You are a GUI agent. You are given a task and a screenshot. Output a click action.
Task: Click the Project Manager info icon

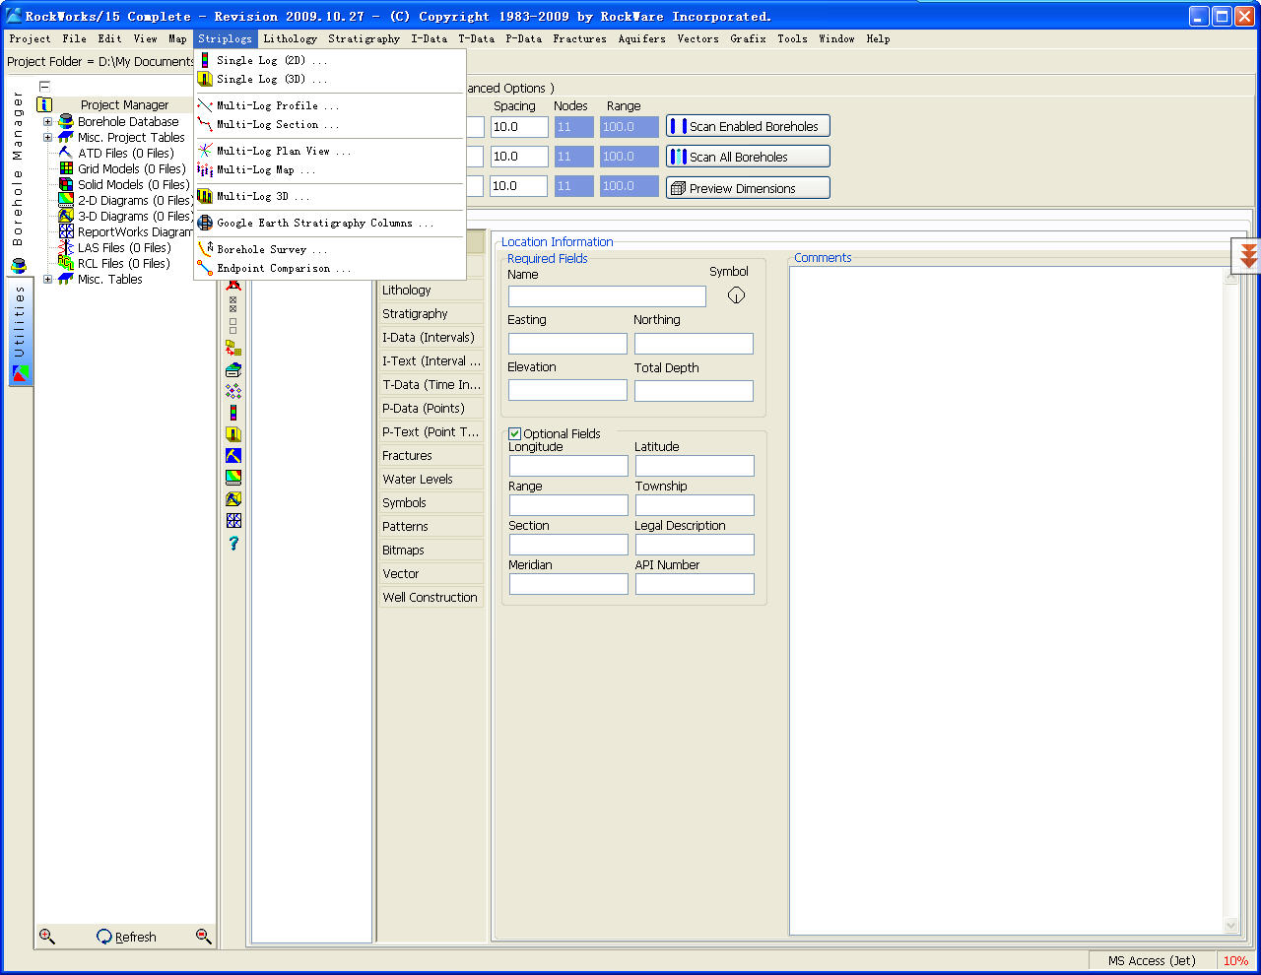[44, 104]
